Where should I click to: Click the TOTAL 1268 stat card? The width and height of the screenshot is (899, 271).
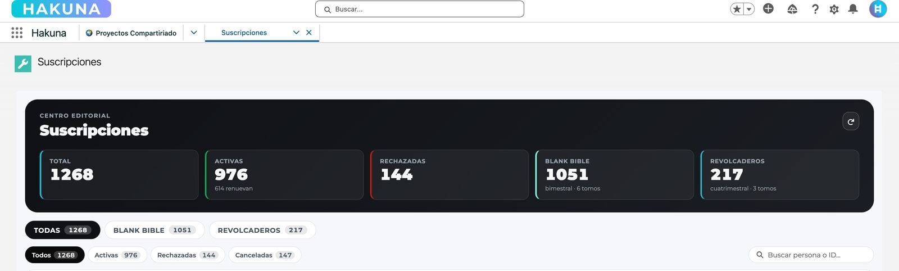coord(119,174)
